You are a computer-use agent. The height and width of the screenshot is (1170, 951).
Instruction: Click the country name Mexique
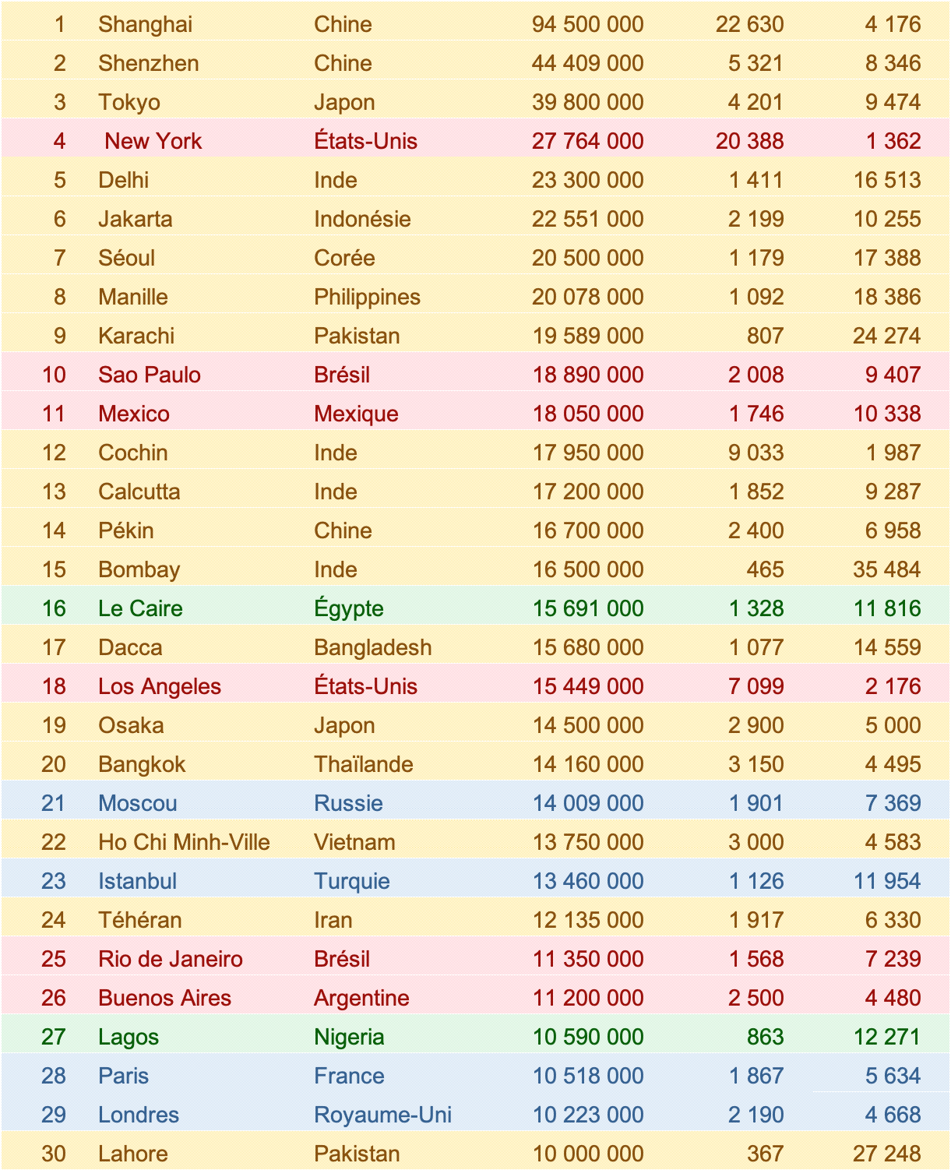click(x=356, y=414)
